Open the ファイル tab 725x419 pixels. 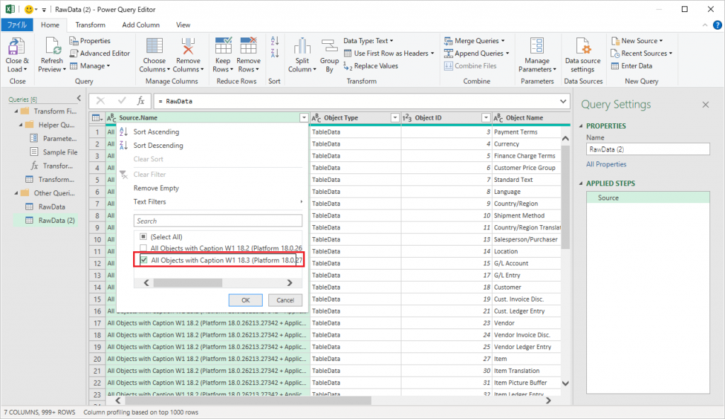[17, 25]
